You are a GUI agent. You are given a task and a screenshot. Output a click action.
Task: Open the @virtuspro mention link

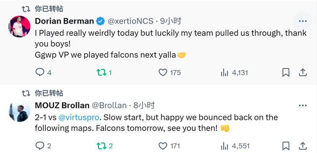click(x=79, y=118)
